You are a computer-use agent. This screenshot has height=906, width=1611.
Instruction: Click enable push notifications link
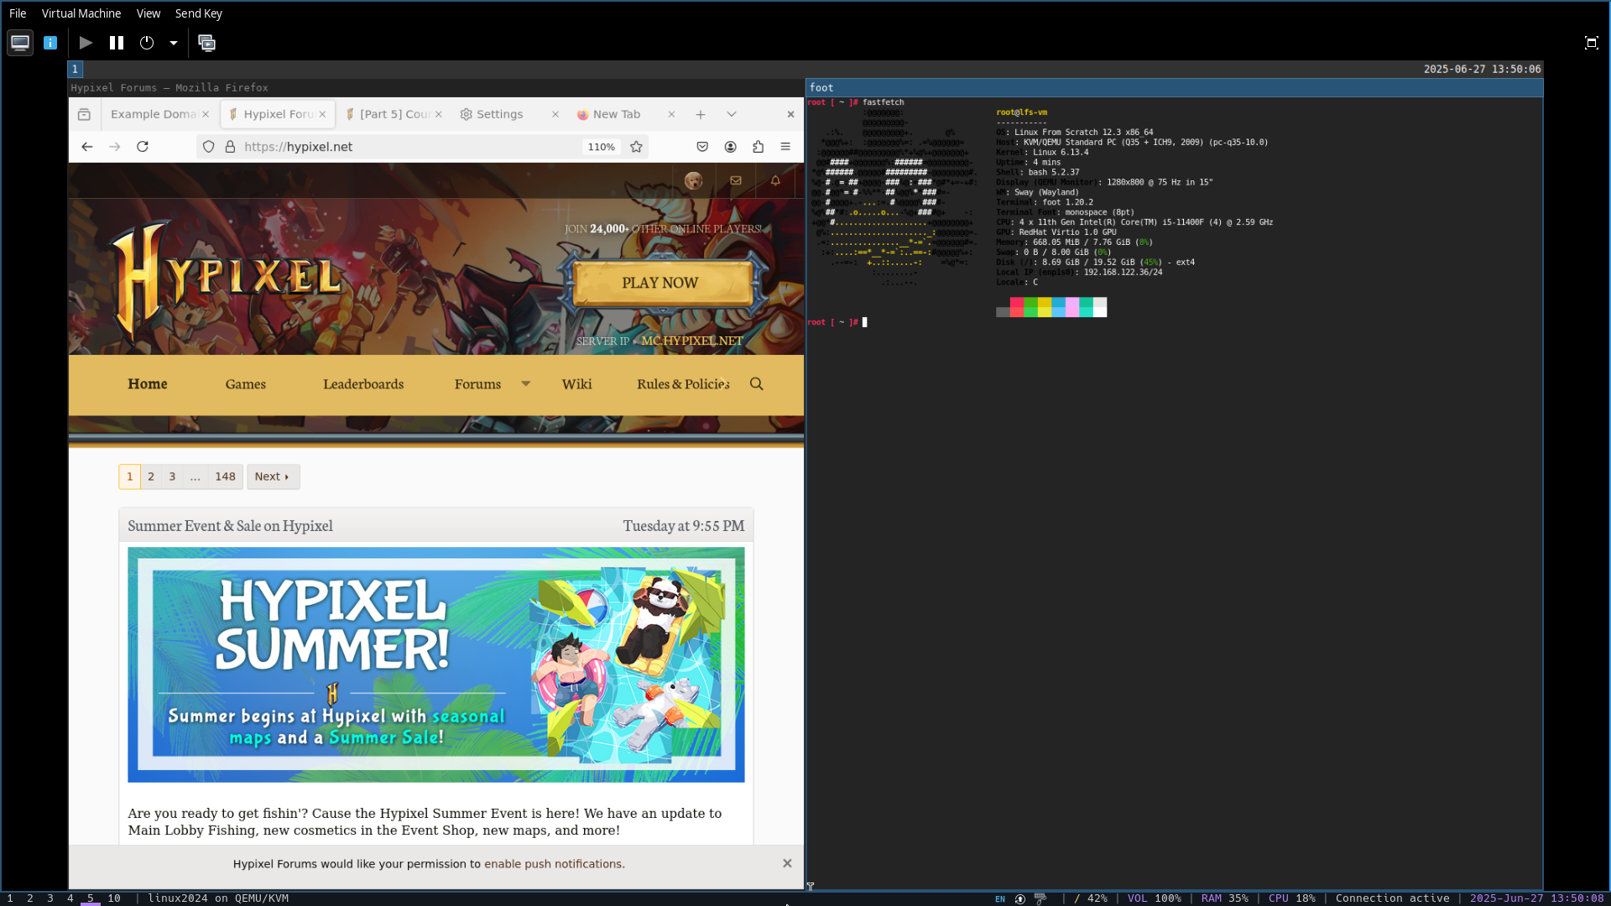click(553, 864)
